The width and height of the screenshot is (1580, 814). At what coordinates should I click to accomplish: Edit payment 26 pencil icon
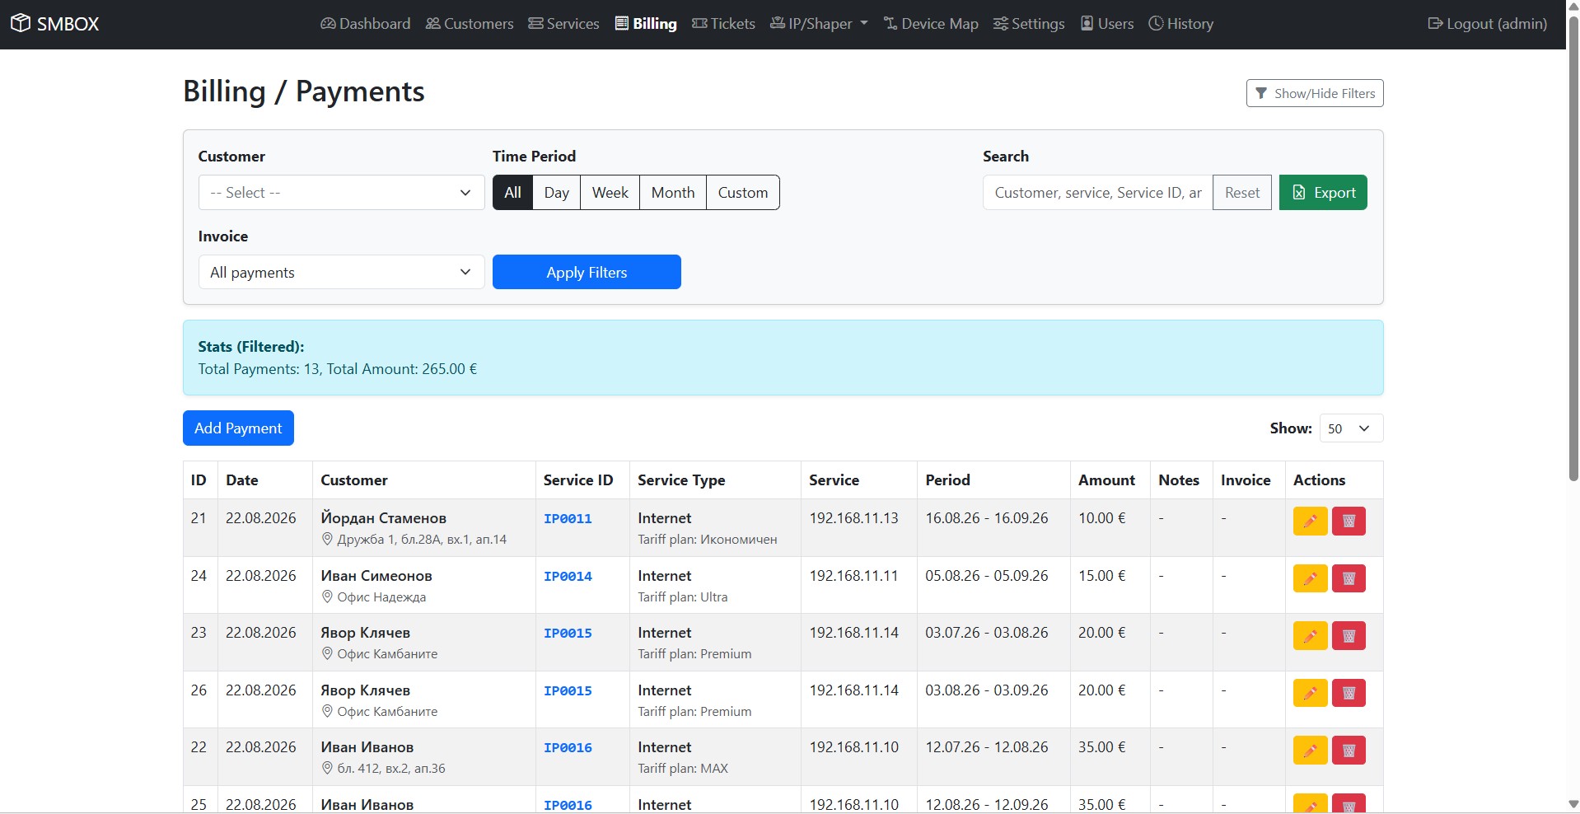(x=1310, y=693)
